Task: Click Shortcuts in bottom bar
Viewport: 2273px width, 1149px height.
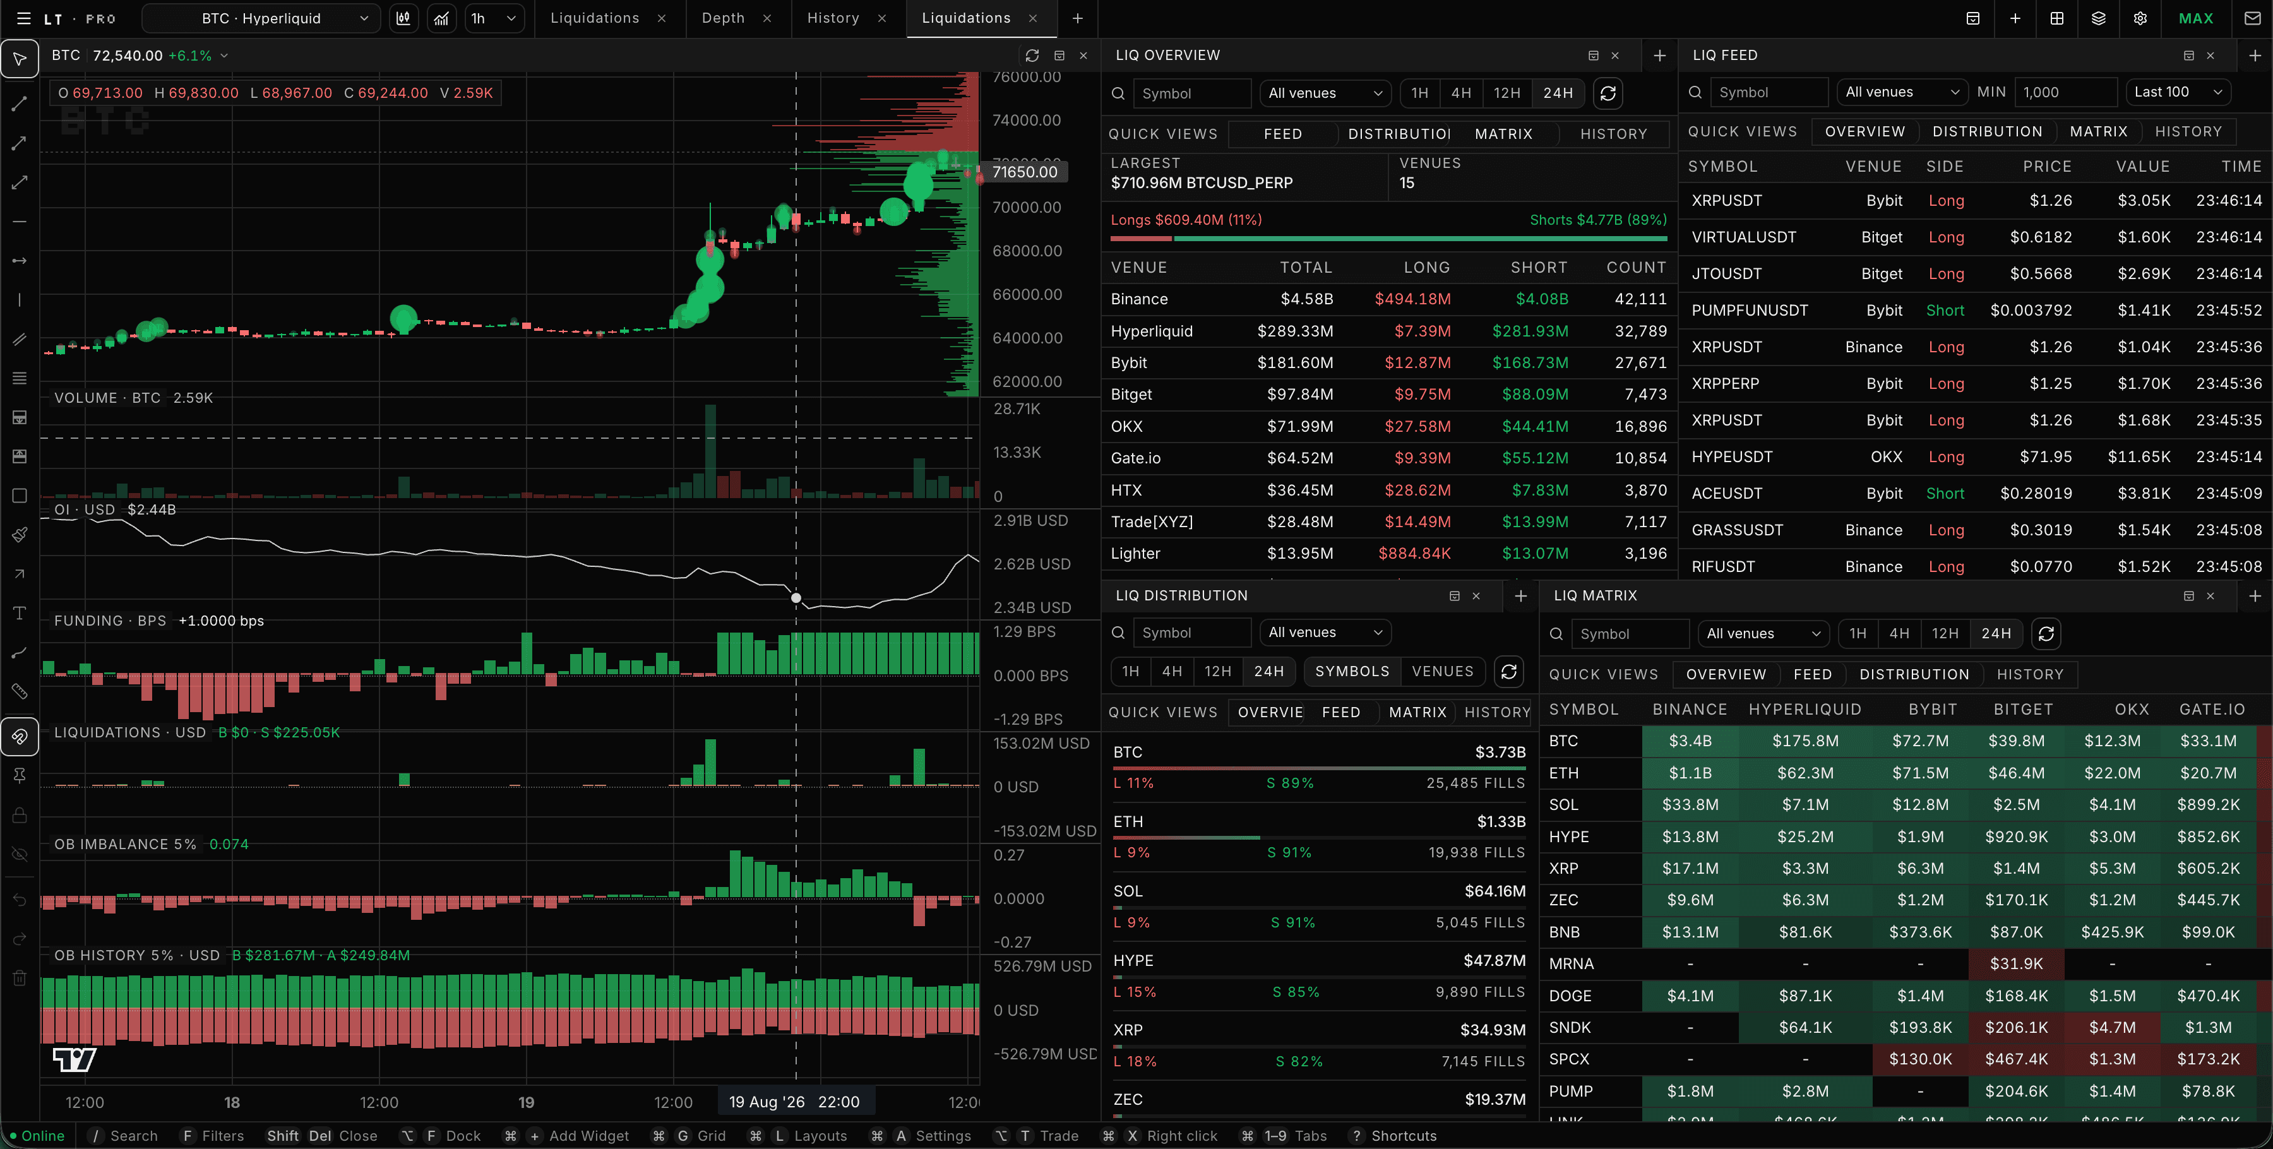Action: [x=1403, y=1136]
